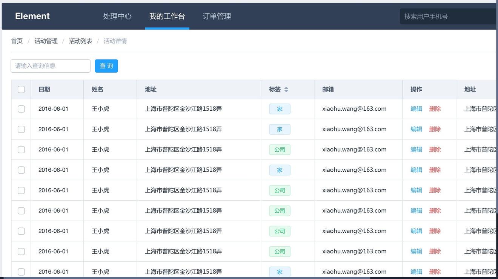Click 编辑 on the first row

tap(416, 108)
